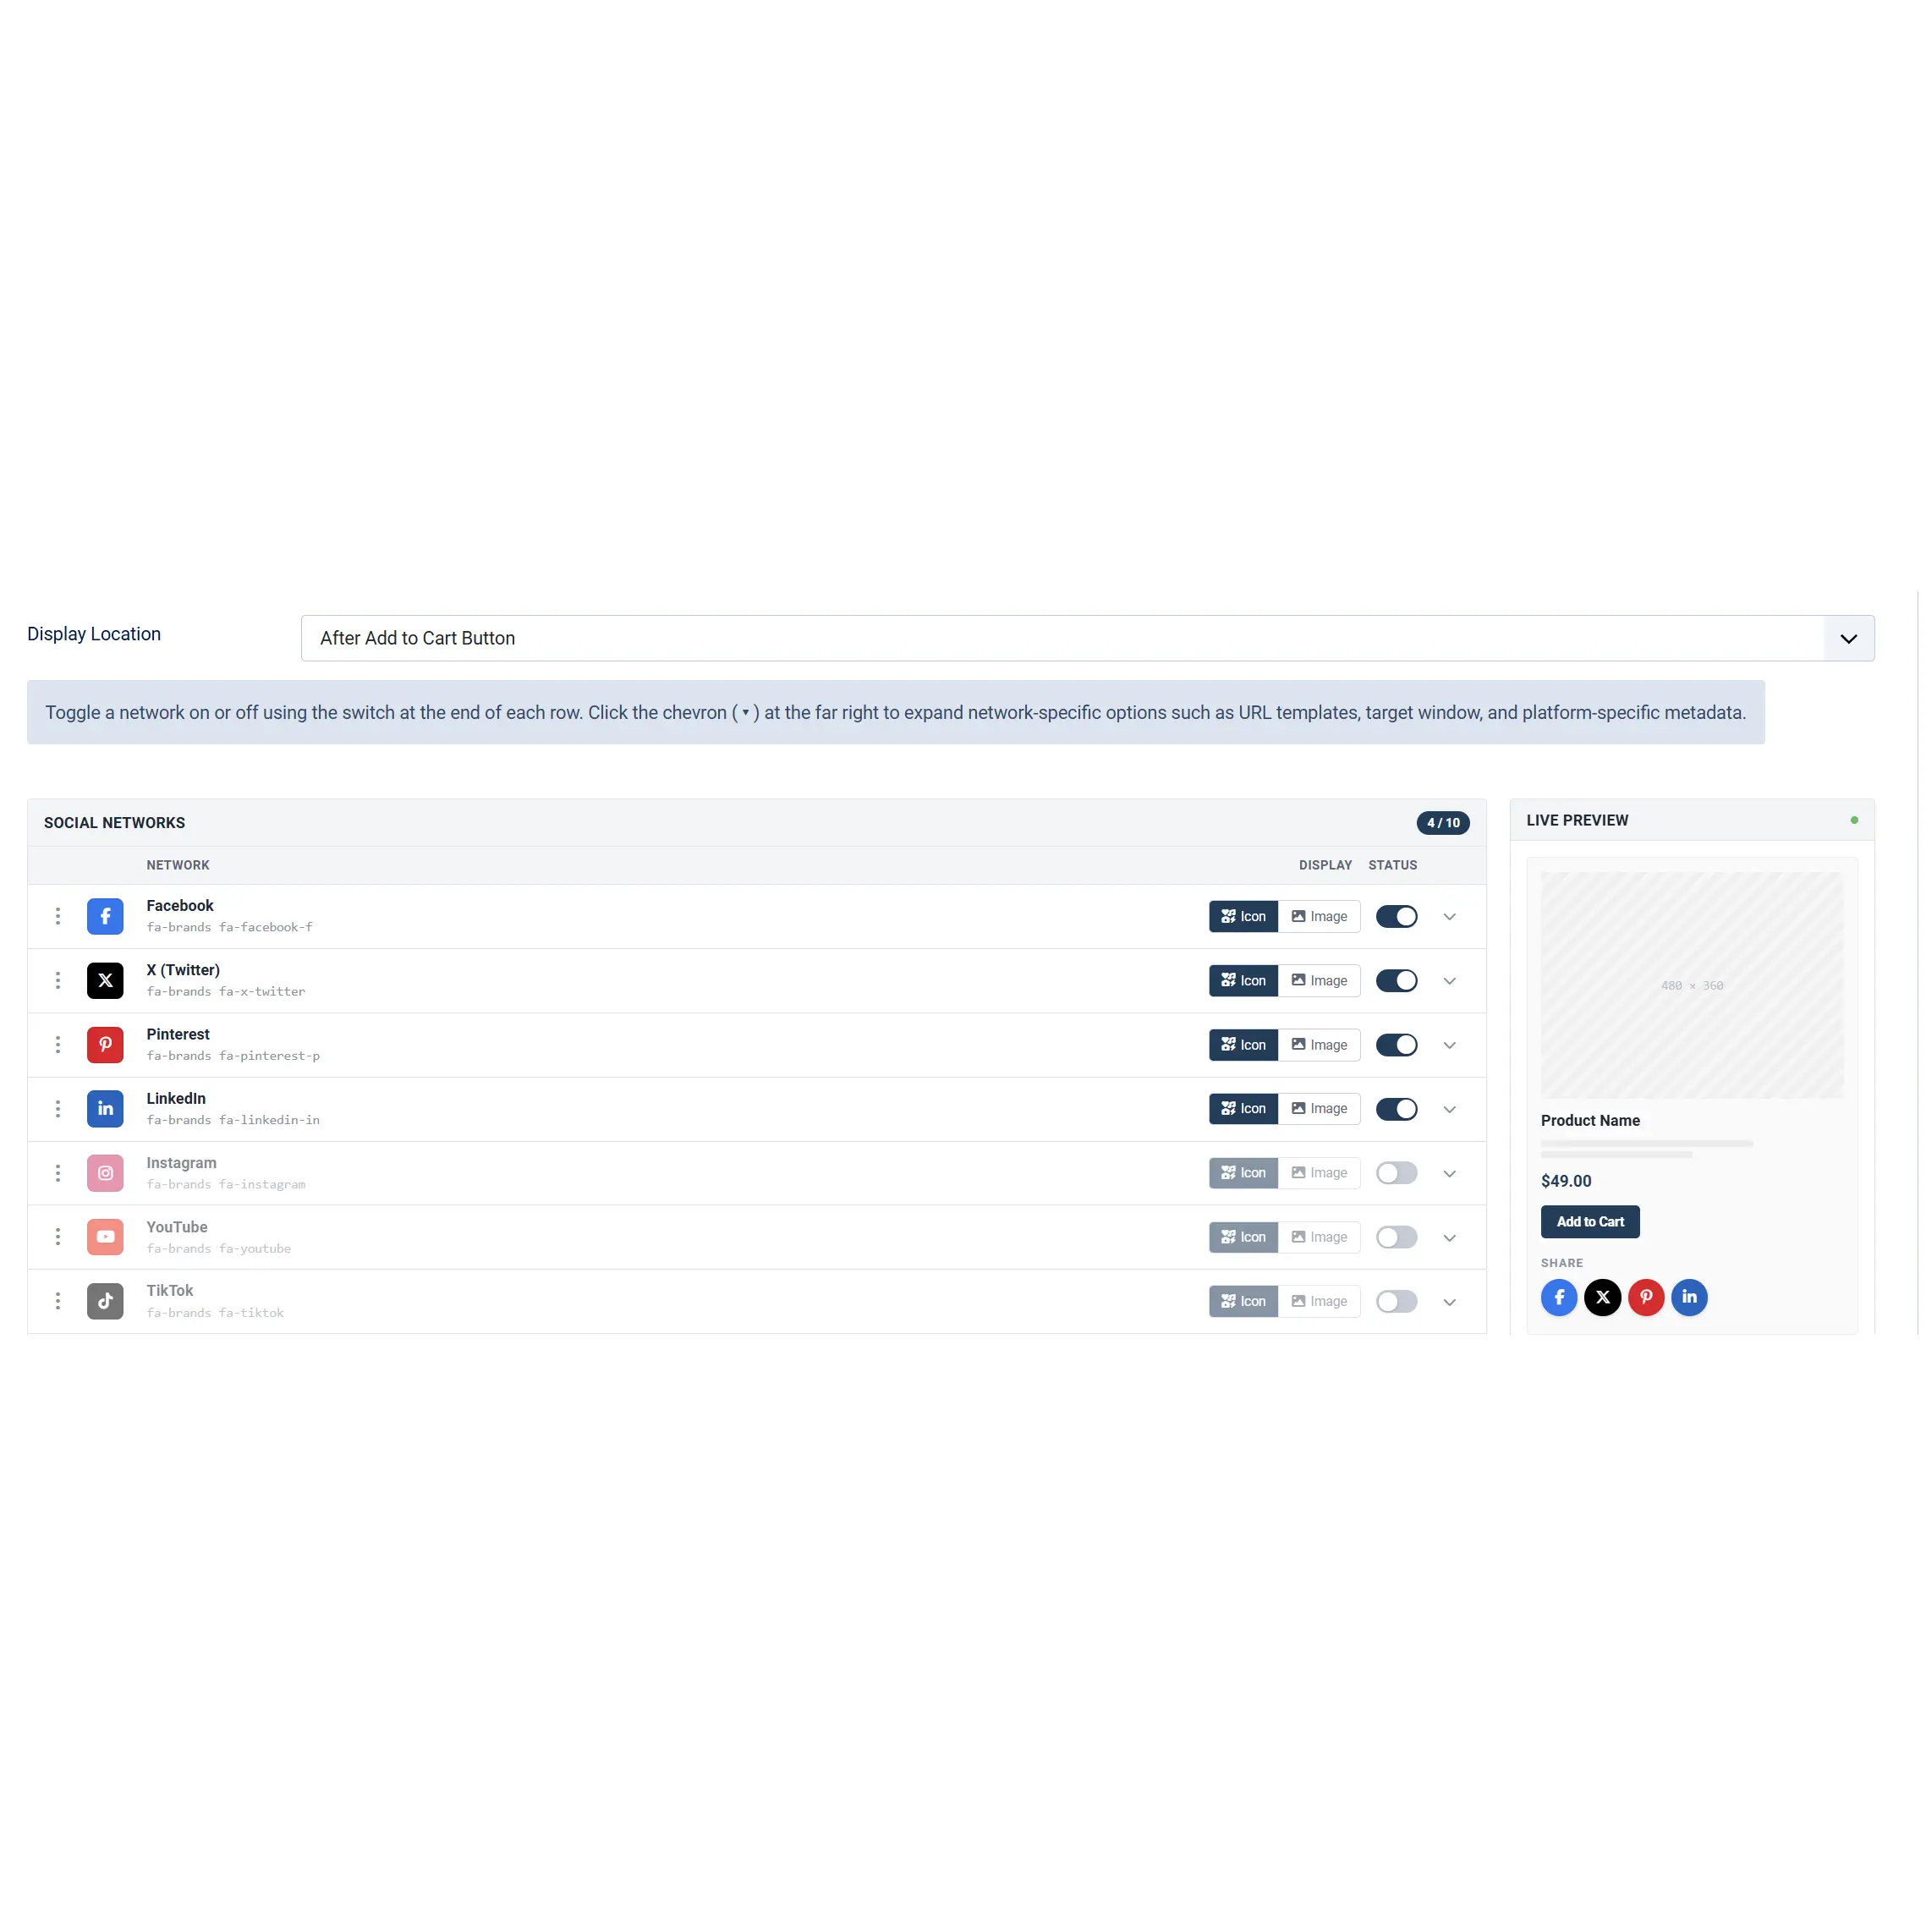Click the green live status dot
This screenshot has width=1926, height=1926.
tap(1854, 820)
